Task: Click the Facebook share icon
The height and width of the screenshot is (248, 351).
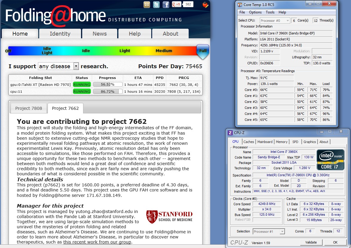Action: click(166, 4)
